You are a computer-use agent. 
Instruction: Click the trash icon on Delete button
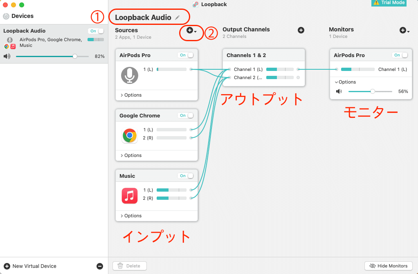(120, 266)
